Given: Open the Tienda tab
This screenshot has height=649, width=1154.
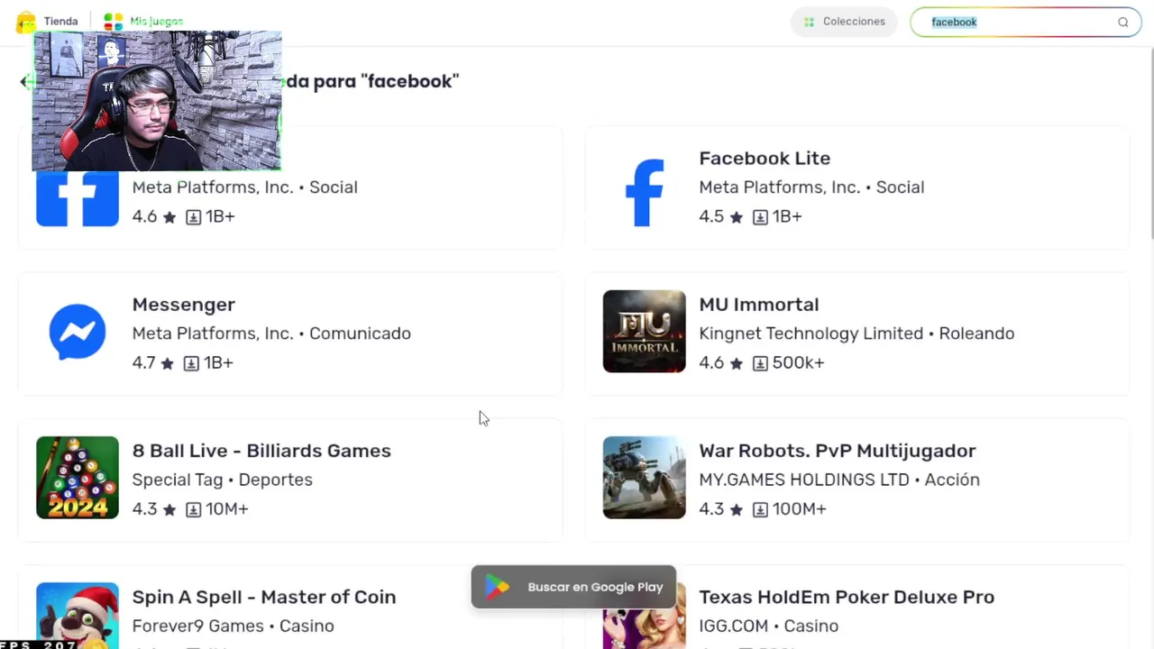Looking at the screenshot, I should (x=60, y=22).
